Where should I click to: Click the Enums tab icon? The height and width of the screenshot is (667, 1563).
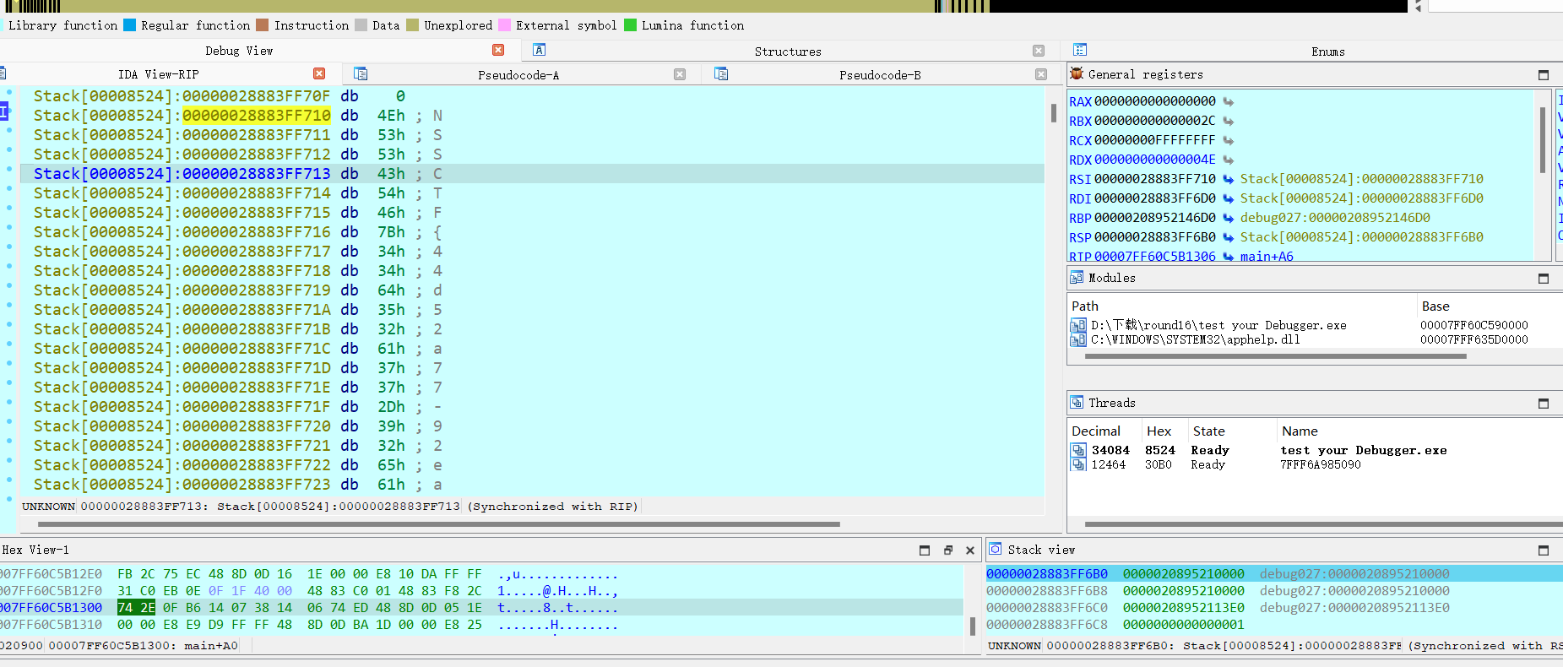[x=1080, y=50]
